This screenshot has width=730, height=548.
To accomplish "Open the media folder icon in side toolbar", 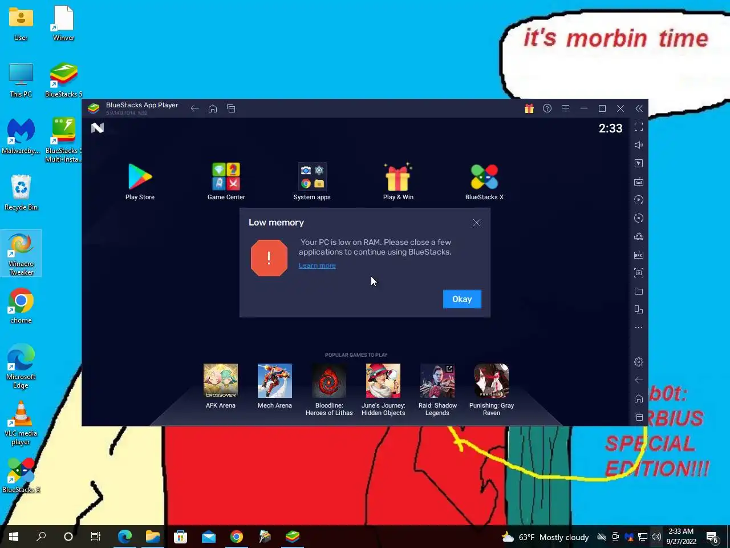I will tap(639, 291).
